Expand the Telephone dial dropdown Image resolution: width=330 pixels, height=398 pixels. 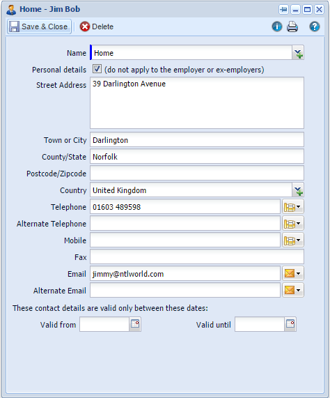pos(292,207)
